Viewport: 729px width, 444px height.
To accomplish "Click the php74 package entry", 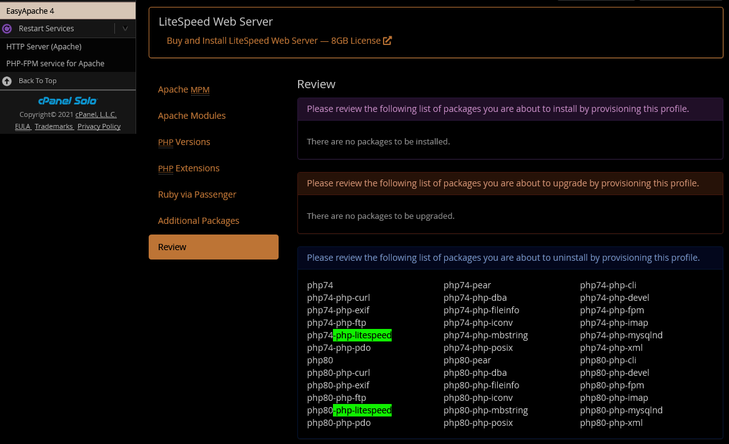I will point(320,285).
